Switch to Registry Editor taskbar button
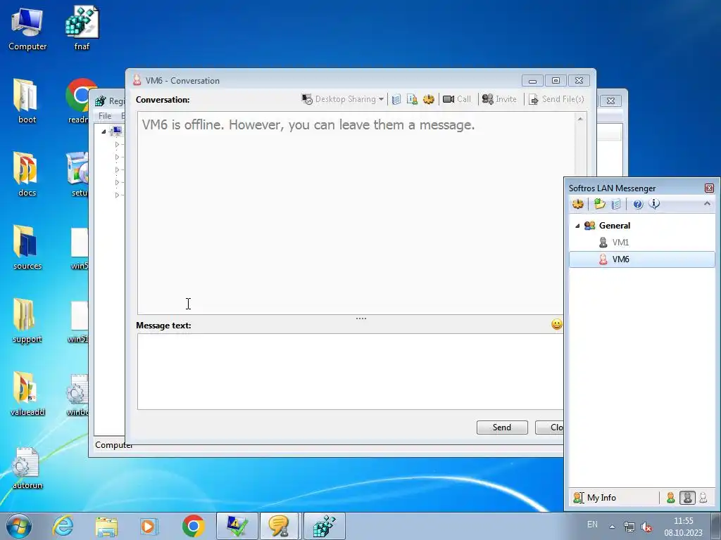 (x=324, y=526)
